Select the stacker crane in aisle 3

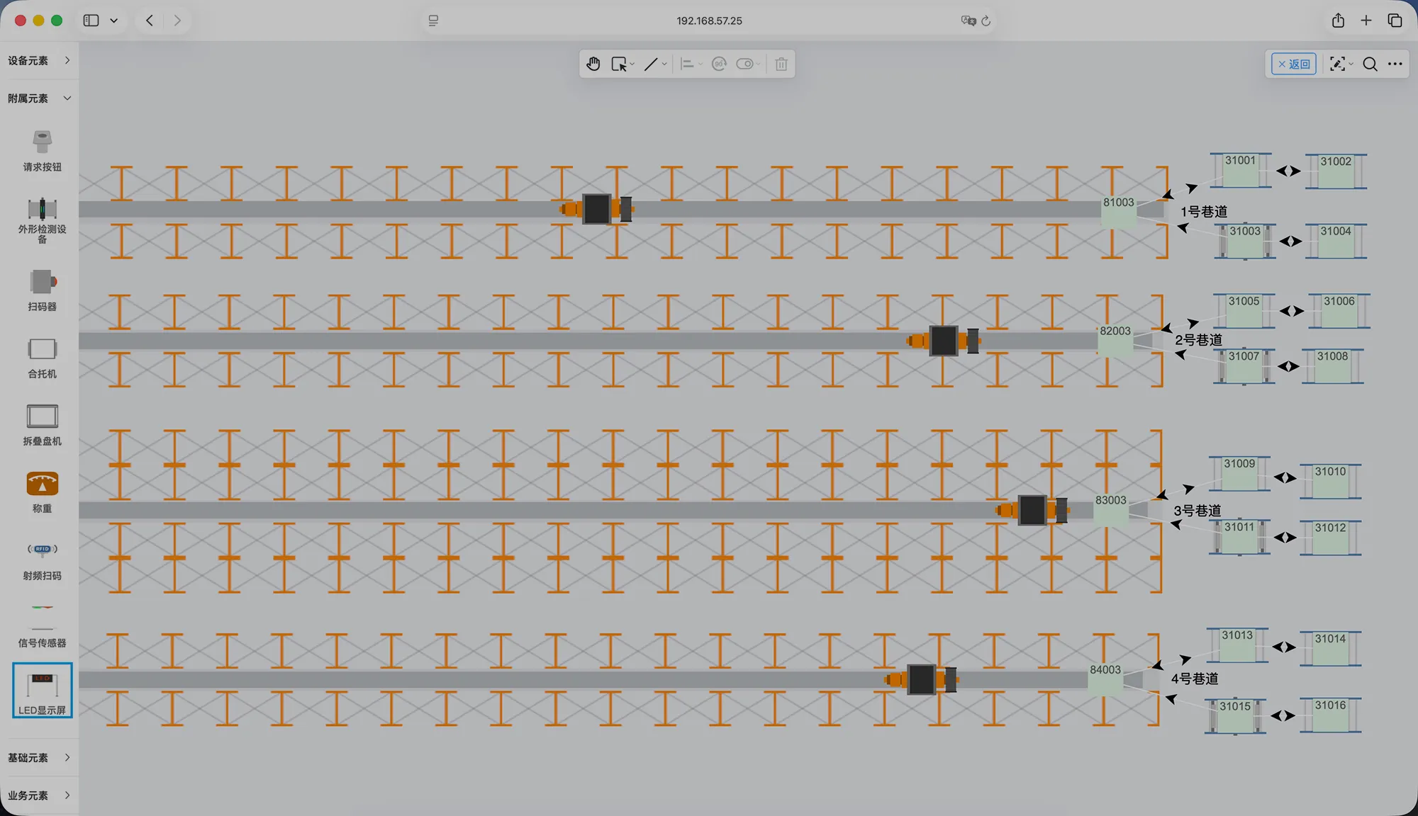pos(1032,510)
